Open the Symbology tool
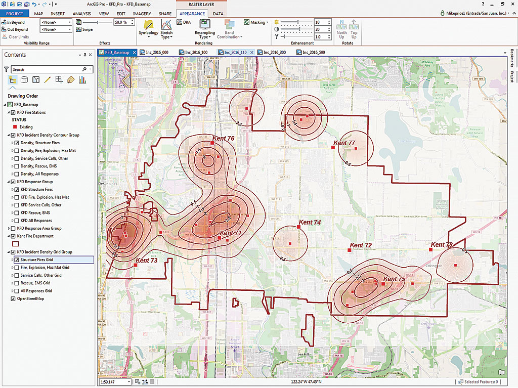Image resolution: width=518 pixels, height=388 pixels. [148, 28]
